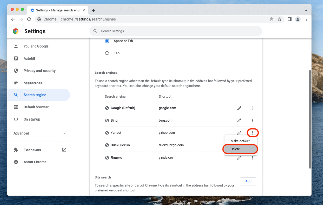Open more actions menu for Bing
The width and height of the screenshot is (323, 205).
click(x=252, y=120)
